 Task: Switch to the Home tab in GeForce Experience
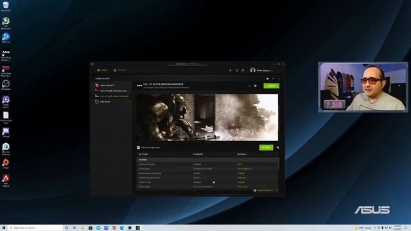pos(102,70)
